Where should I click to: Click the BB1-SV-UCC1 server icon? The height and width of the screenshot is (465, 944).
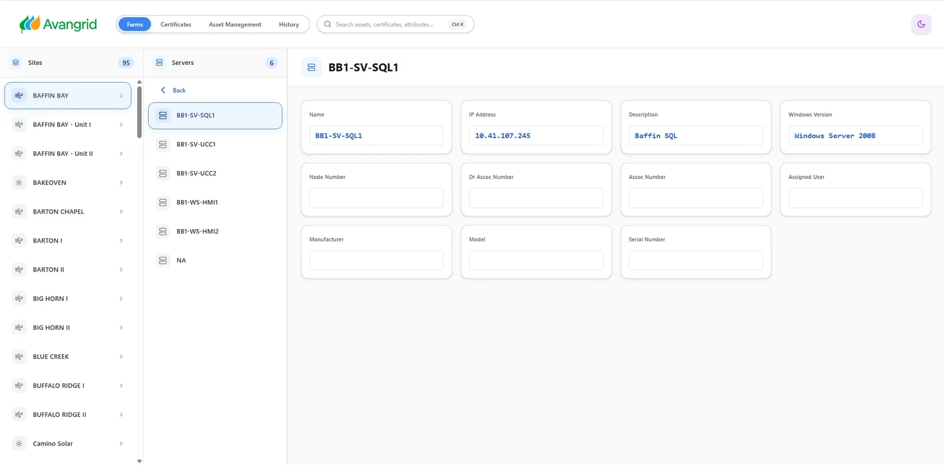163,145
